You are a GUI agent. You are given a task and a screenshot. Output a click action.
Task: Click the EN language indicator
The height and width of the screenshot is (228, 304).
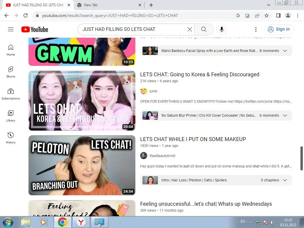[243, 221]
